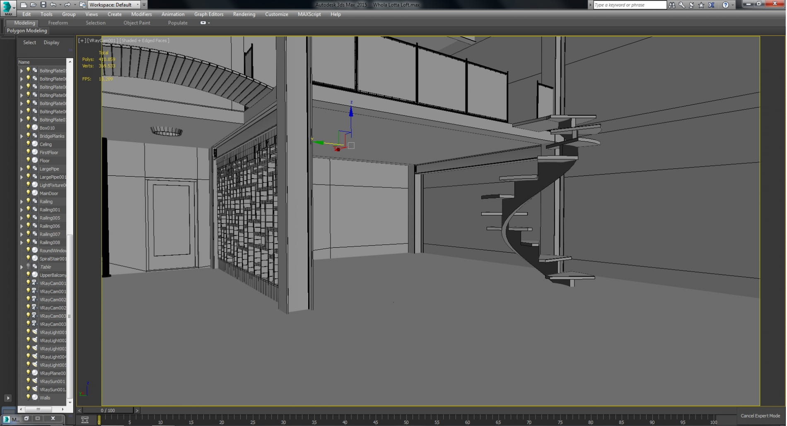The image size is (787, 426).
Task: Open Favorites star icon
Action: click(701, 5)
